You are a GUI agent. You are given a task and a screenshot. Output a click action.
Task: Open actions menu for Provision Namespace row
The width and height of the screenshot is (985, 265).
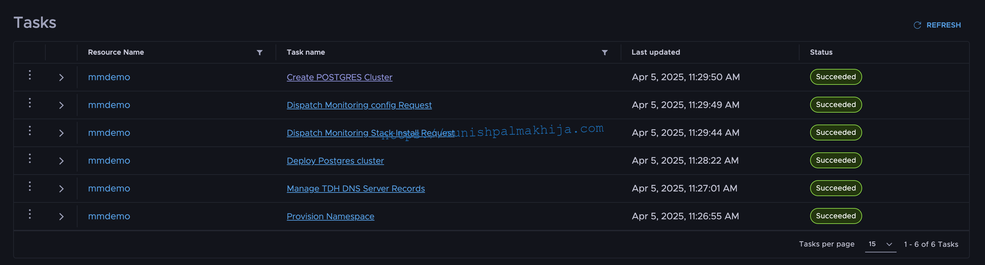coord(30,215)
